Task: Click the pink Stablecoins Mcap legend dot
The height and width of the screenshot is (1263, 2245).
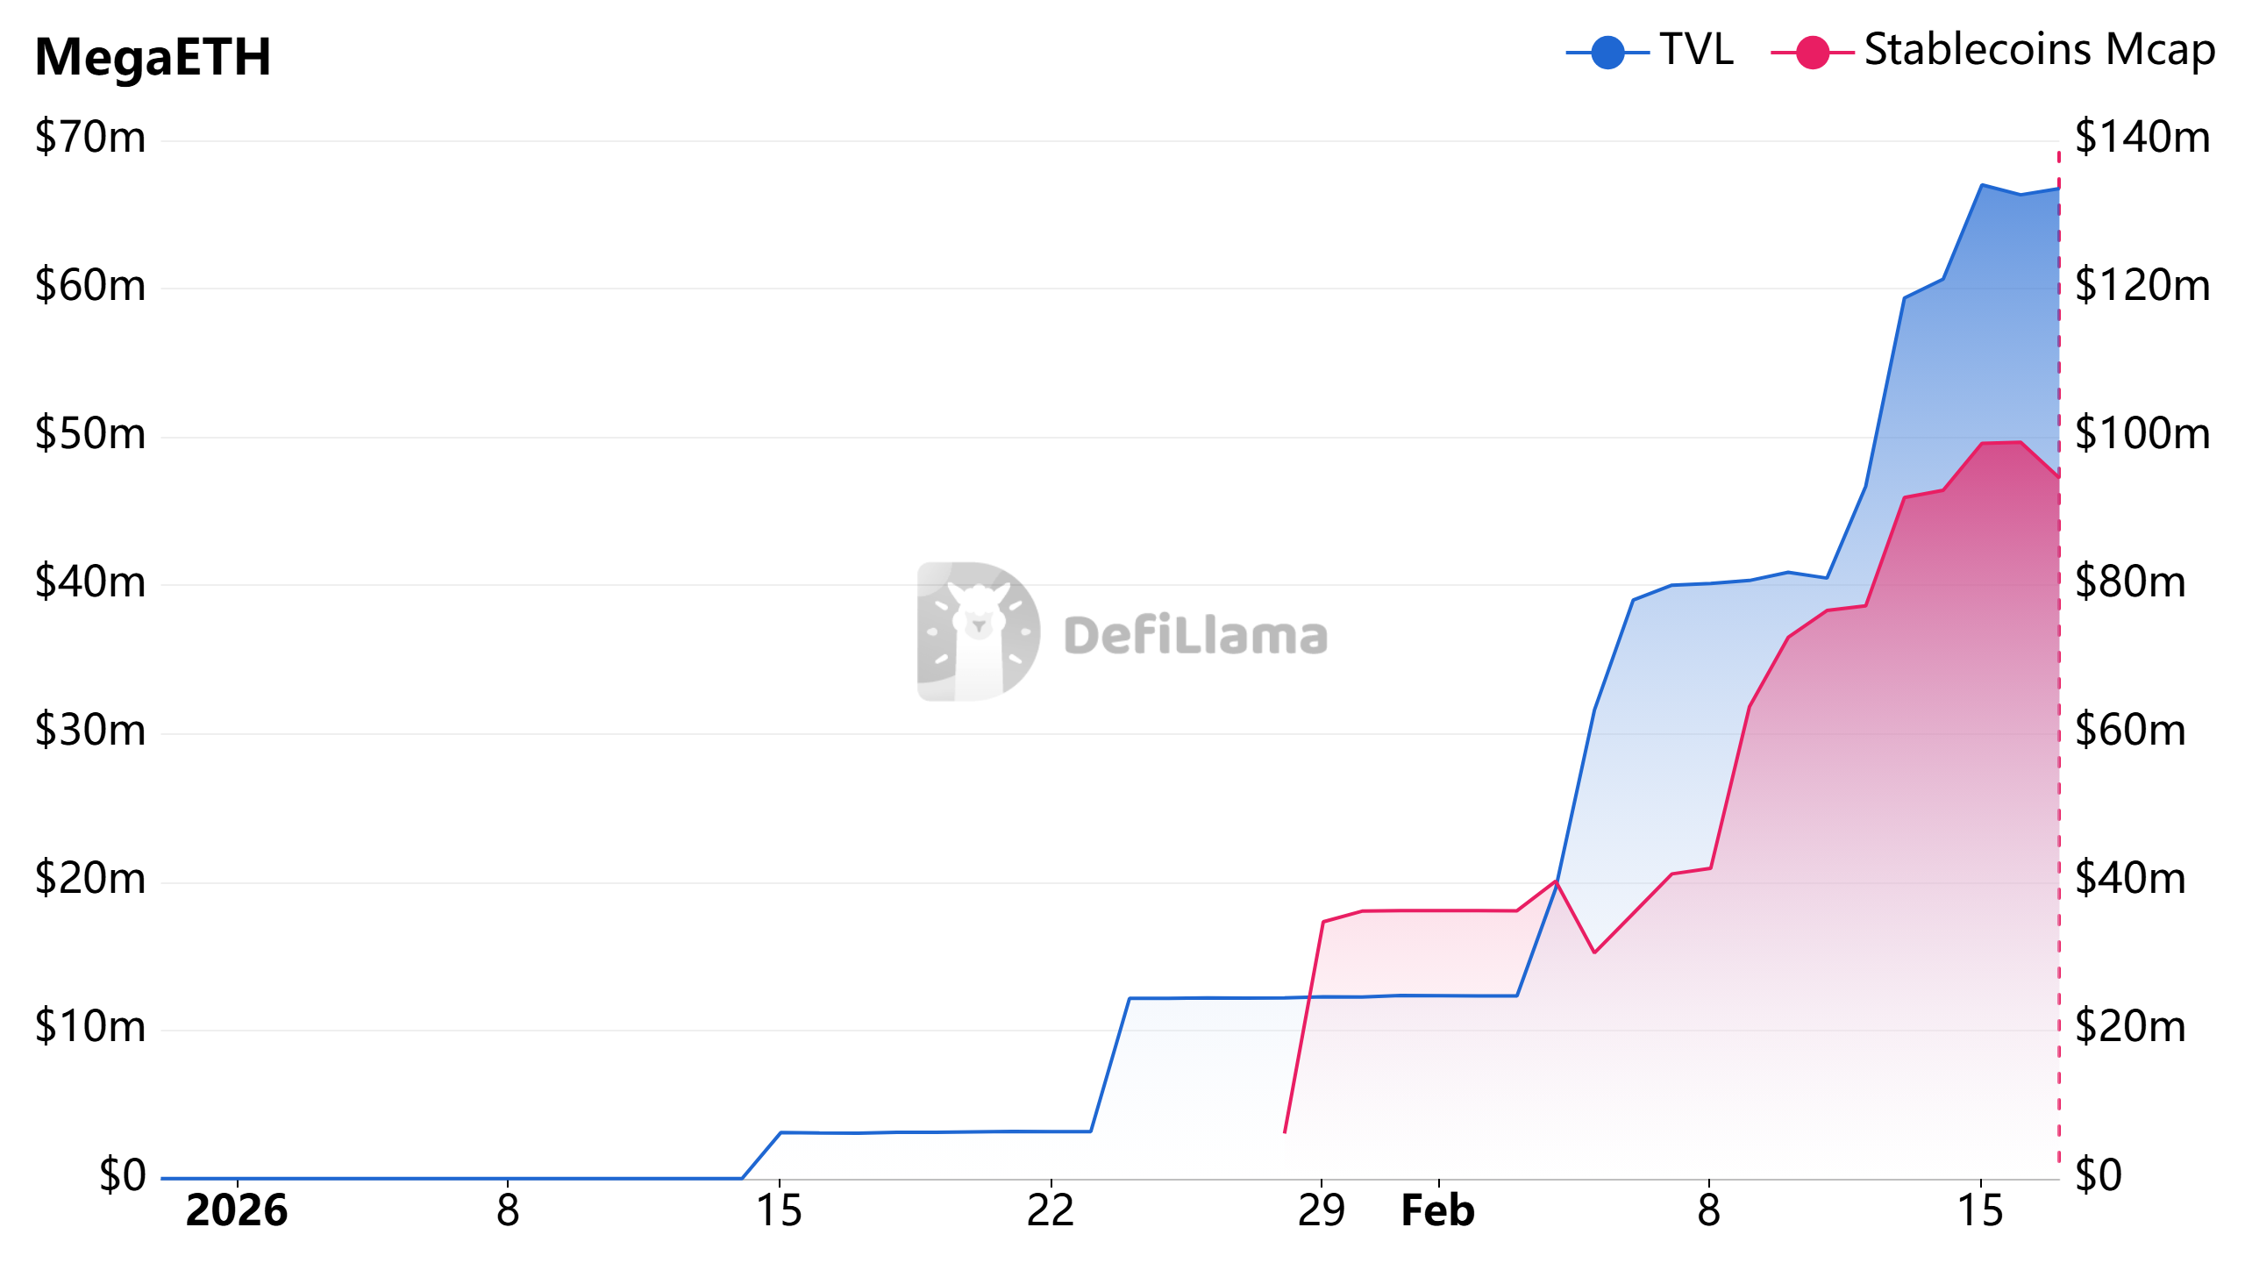Action: tap(1812, 53)
